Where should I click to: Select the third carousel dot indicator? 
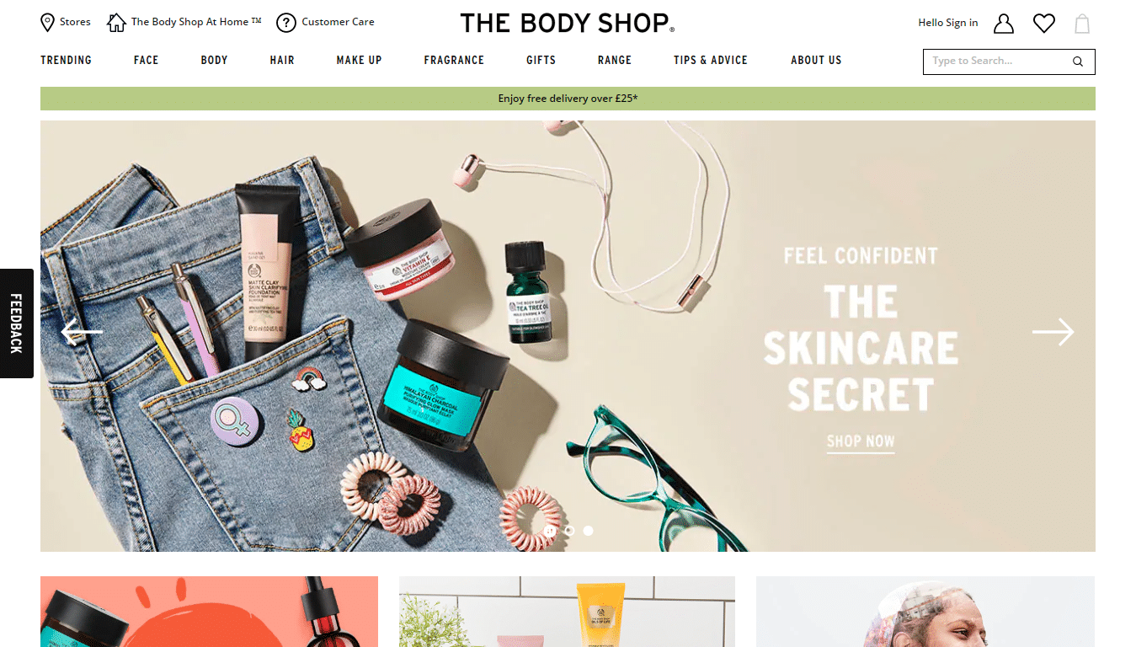tap(589, 531)
